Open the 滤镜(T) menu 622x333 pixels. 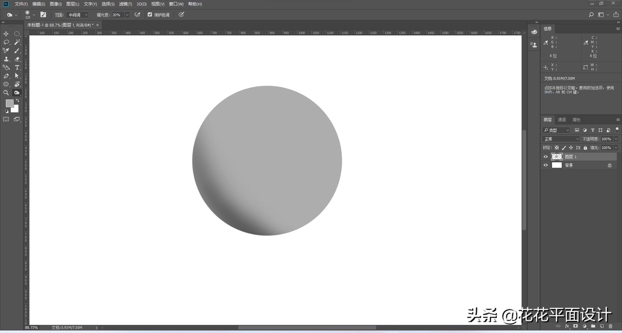coord(125,4)
